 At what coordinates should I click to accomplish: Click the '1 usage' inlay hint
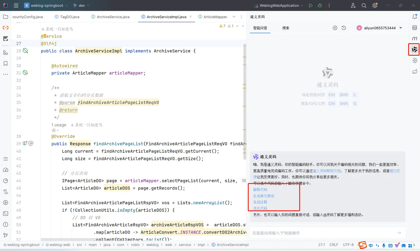point(59,125)
